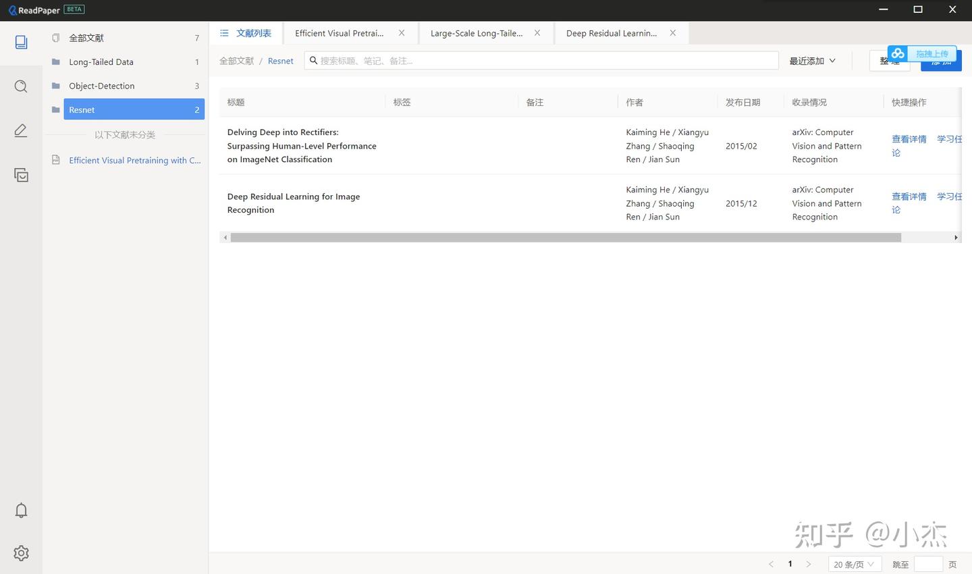972x574 pixels.
Task: Switch to Deep Residual Learnin... tab
Action: 612,33
